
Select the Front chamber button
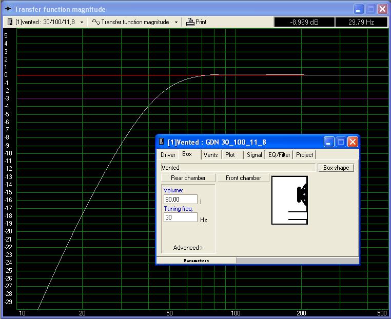tap(243, 178)
